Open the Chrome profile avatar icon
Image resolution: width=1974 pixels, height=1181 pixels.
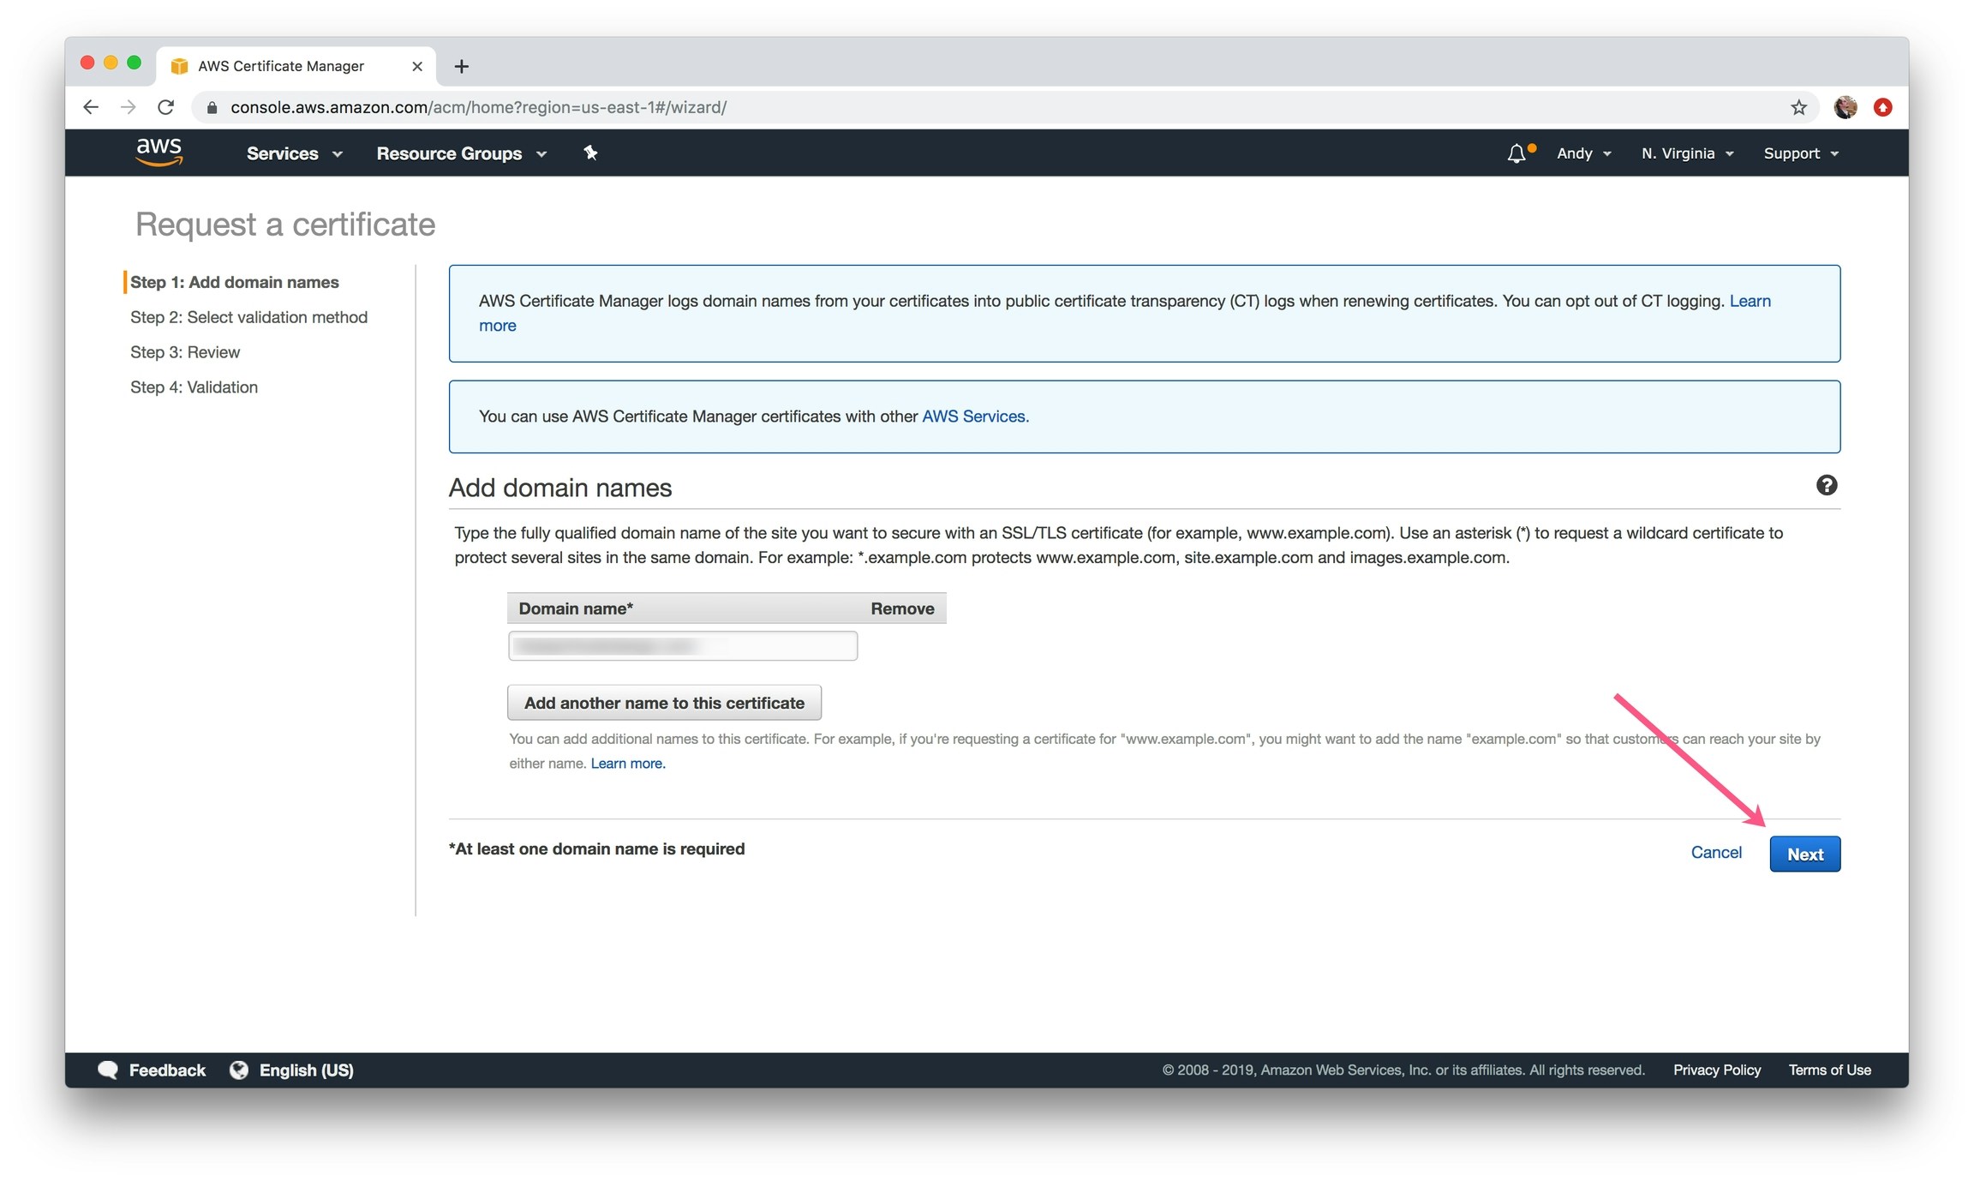tap(1845, 107)
